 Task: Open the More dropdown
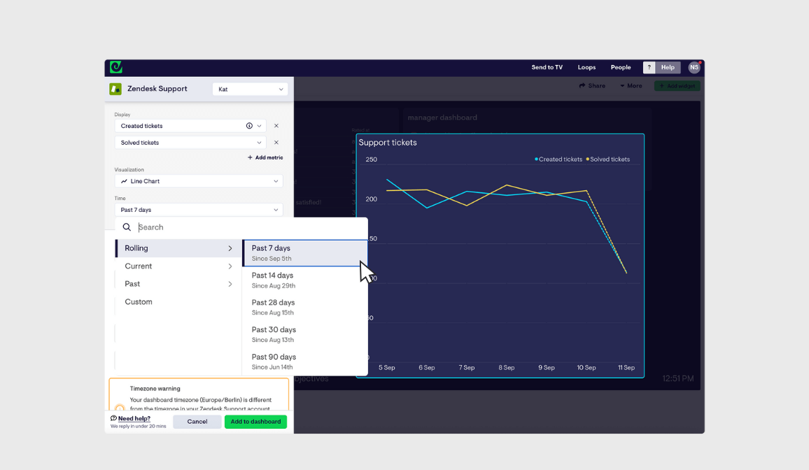(631, 85)
